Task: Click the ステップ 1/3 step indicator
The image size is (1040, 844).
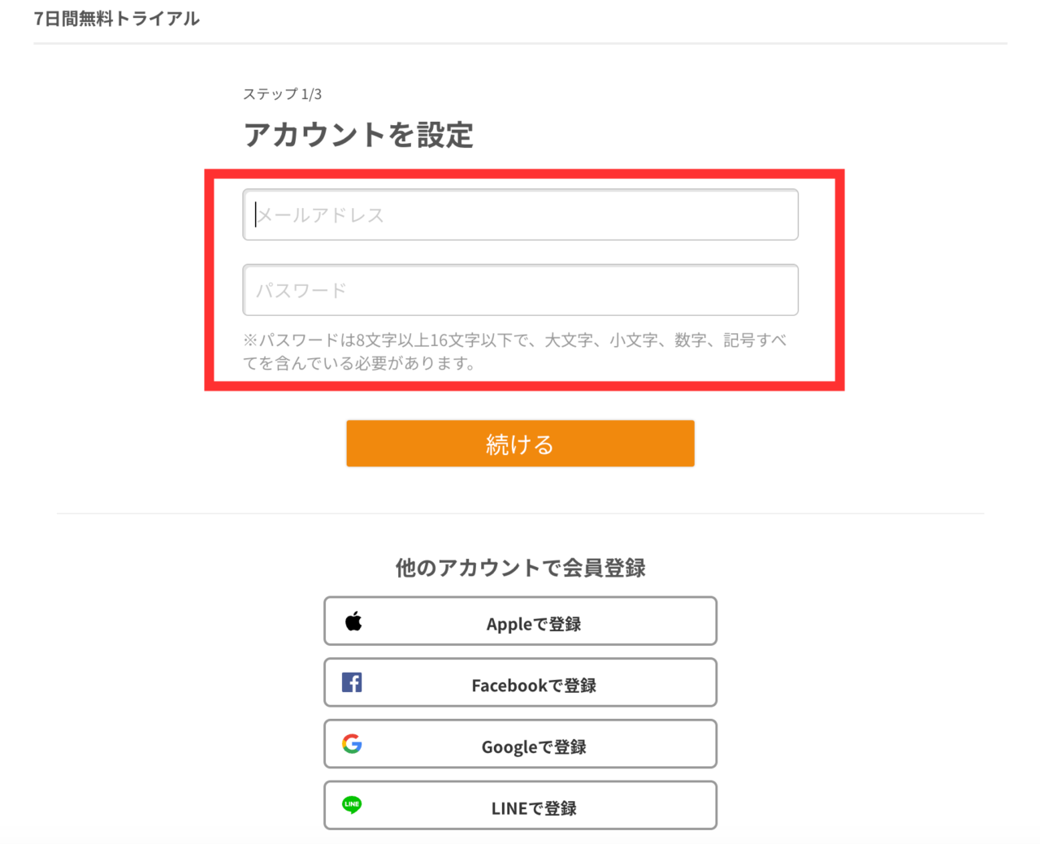Action: pyautogui.click(x=282, y=94)
